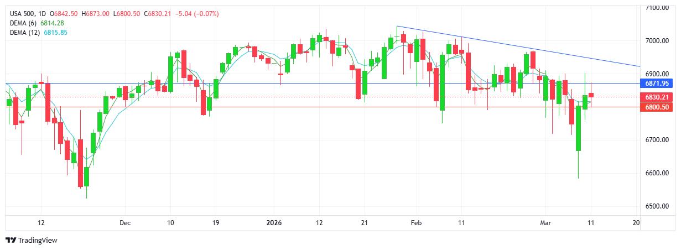Click the 1D interval label in legend

43,13
